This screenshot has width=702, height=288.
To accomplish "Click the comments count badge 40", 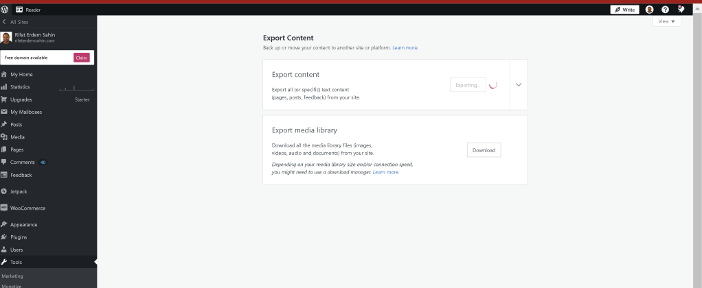I will point(43,163).
